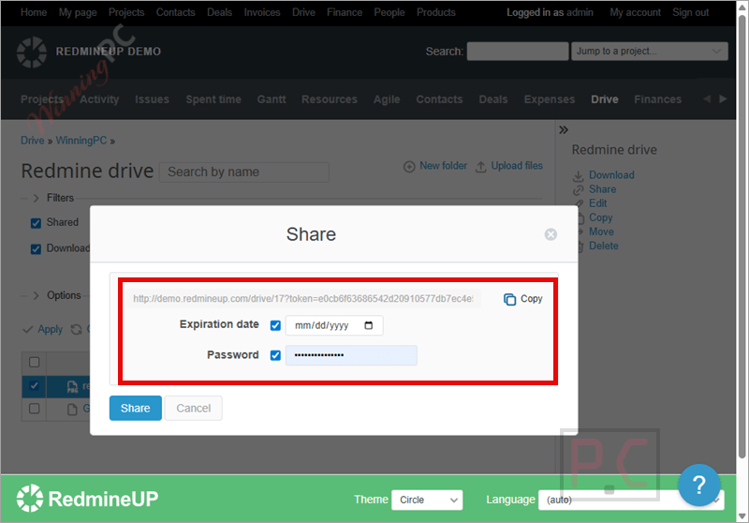Viewport: 749px width, 523px height.
Task: Uncheck the Shared filter checkbox
Action: tap(36, 223)
